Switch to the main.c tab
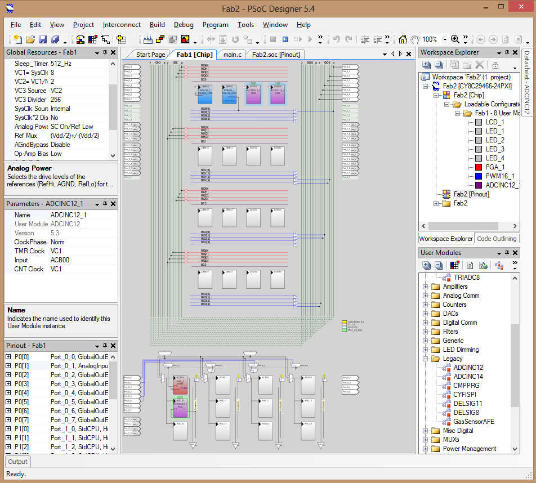 [232, 55]
